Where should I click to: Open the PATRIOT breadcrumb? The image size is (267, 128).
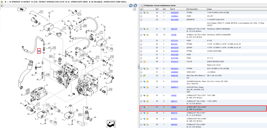[x=27, y=2]
